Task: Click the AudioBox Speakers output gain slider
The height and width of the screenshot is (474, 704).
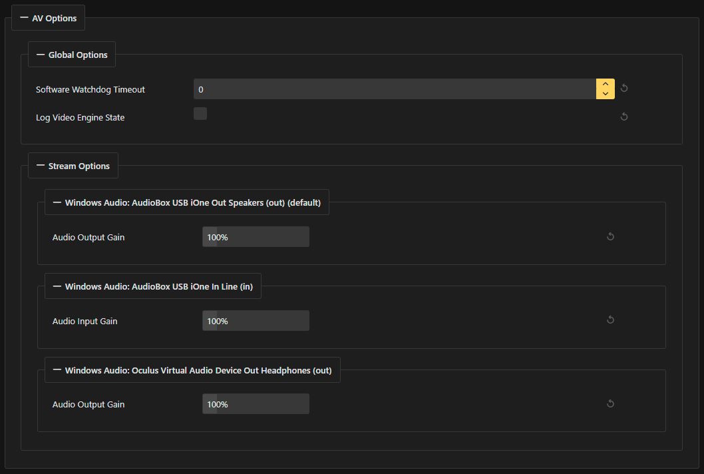Action: (256, 237)
